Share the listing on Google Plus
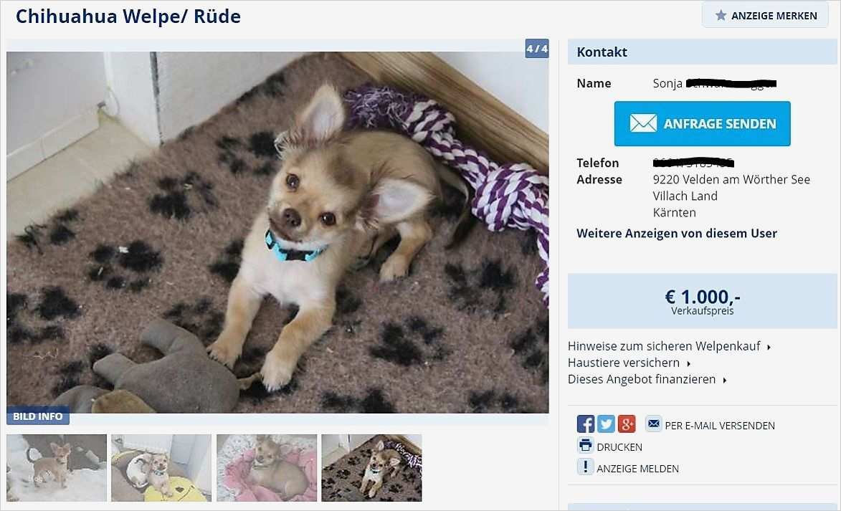The height and width of the screenshot is (511, 841). click(627, 424)
